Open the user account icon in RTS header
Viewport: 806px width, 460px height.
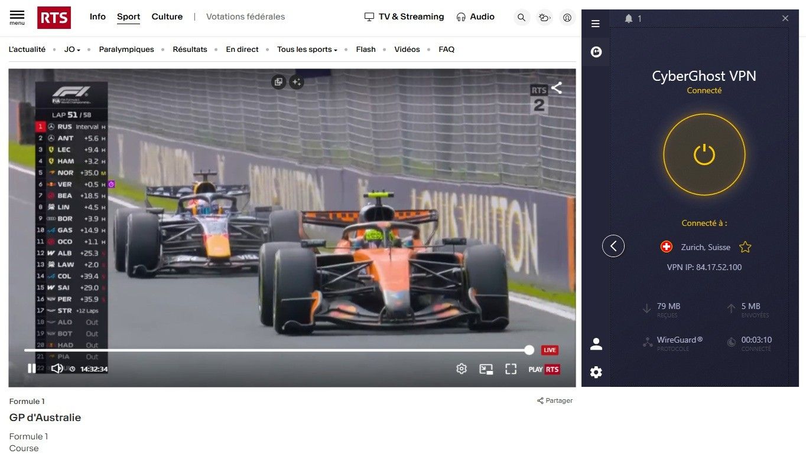567,18
